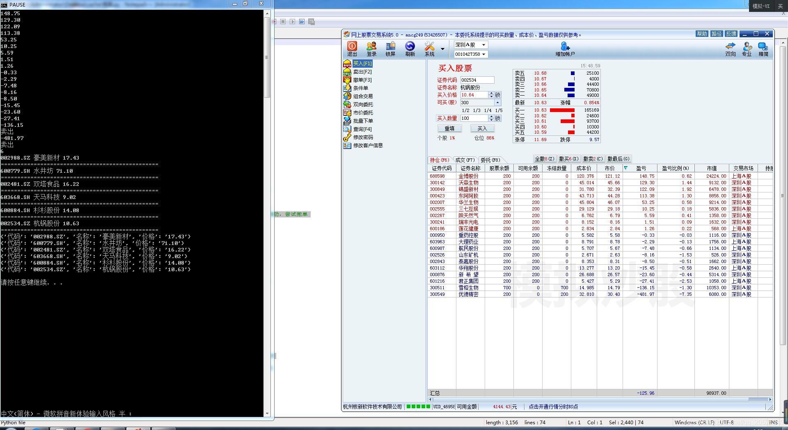Click the 撤最后(G) button
This screenshot has width=788, height=430.
618,159
